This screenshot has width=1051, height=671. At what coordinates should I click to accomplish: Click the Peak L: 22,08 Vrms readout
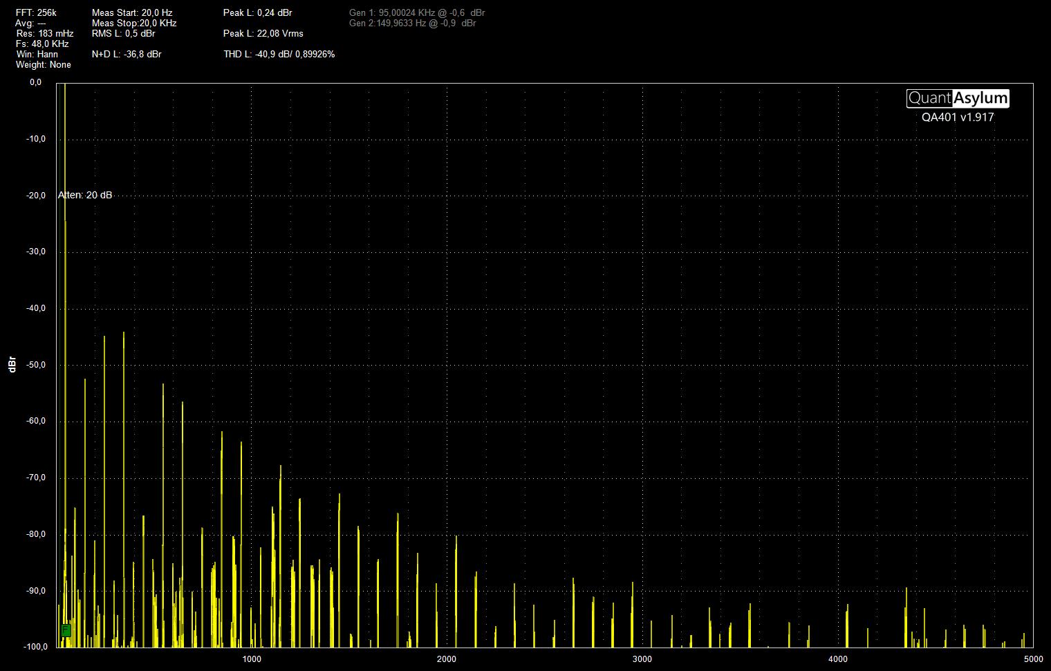(x=263, y=33)
